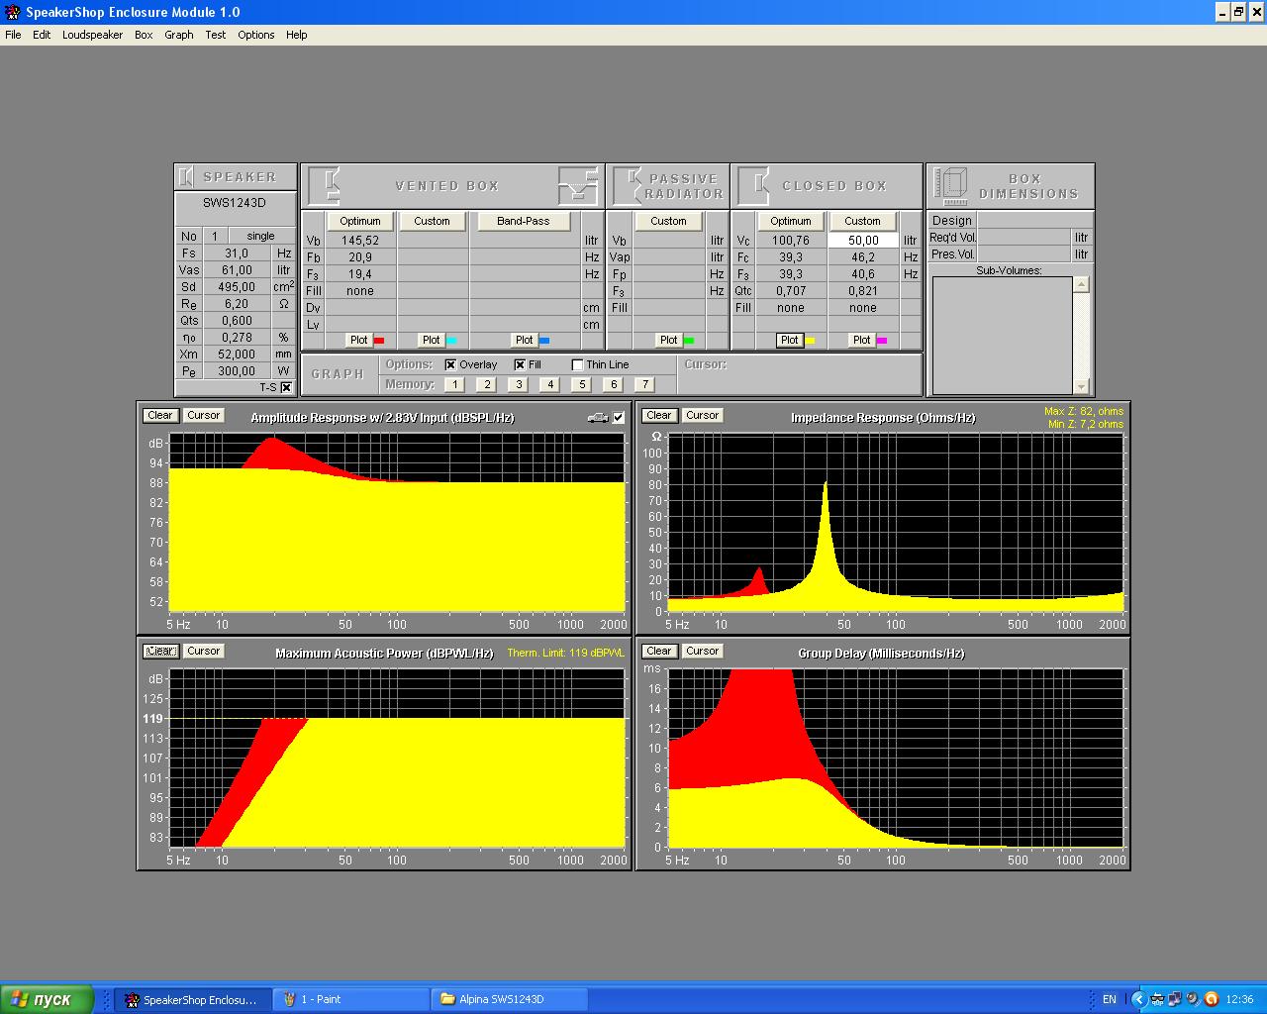Clear the Impedance Response graph
Image resolution: width=1267 pixels, height=1014 pixels.
click(658, 416)
